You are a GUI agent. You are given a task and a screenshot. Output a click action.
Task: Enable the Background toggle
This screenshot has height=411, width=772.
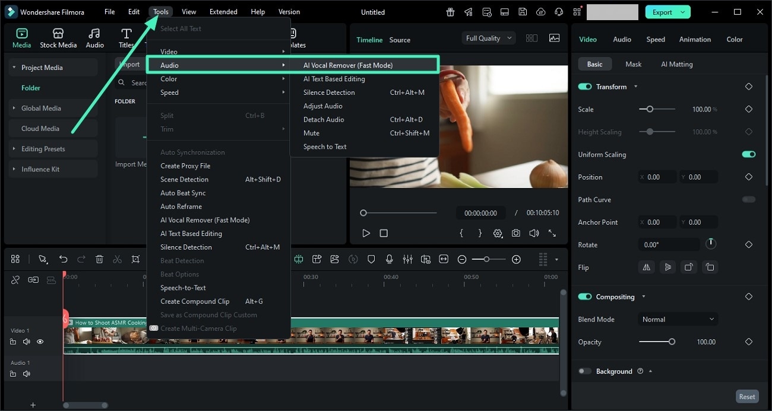[x=585, y=371]
